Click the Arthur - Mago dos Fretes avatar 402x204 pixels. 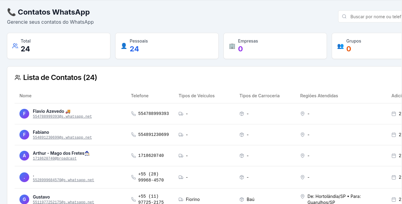(24, 156)
